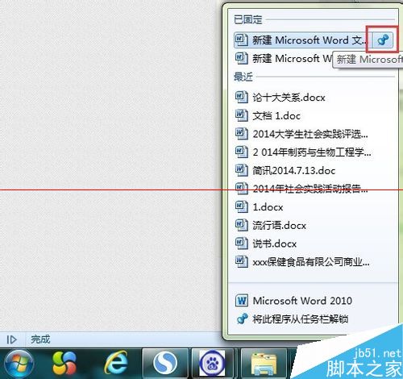Click Word document icon beside 论十大关系.docx
This screenshot has width=403, height=379.
click(x=242, y=97)
